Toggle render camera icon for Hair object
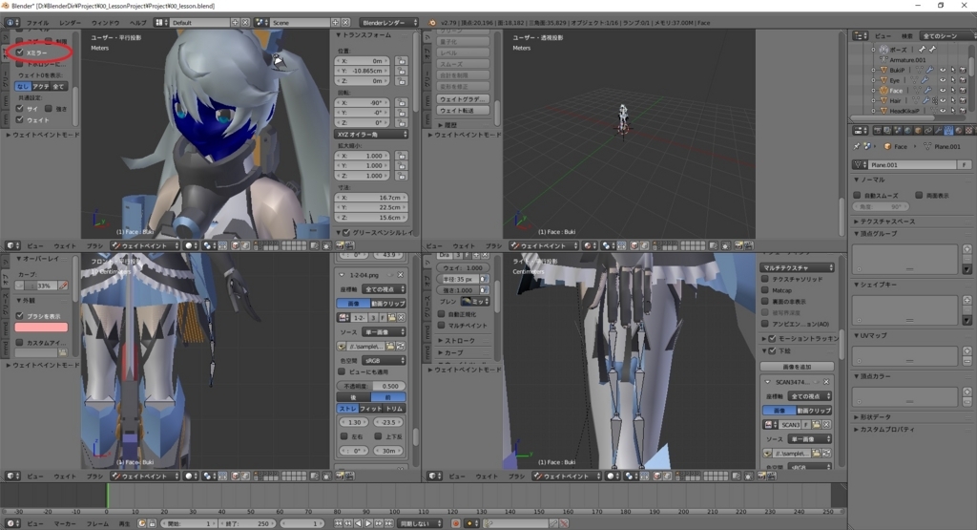Screen dimensions: 977x530 (963, 100)
